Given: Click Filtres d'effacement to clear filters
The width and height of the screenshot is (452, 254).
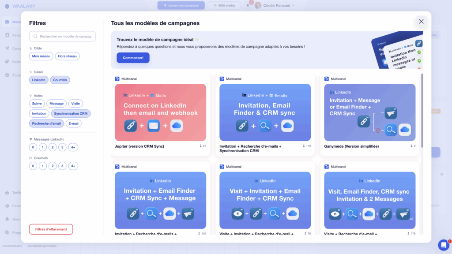Looking at the screenshot, I should 51,229.
